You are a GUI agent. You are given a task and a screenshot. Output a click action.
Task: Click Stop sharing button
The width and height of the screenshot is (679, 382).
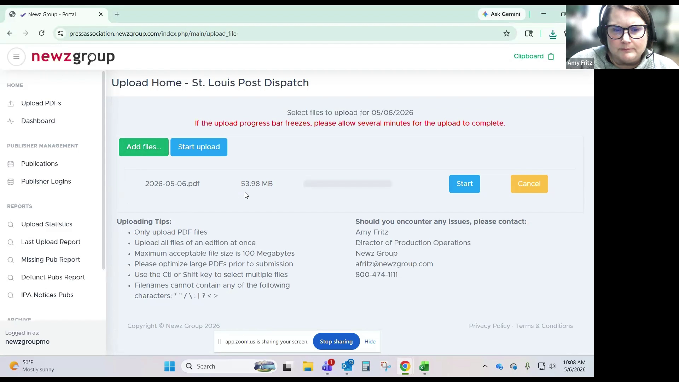pyautogui.click(x=336, y=342)
